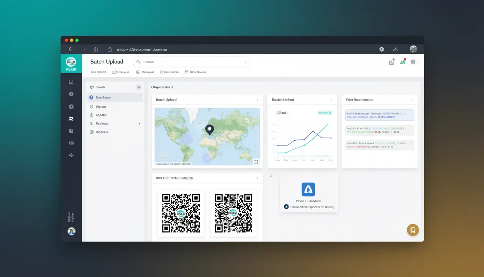Open the side panel row with triangle icon
484x277 pixels.
115,115
